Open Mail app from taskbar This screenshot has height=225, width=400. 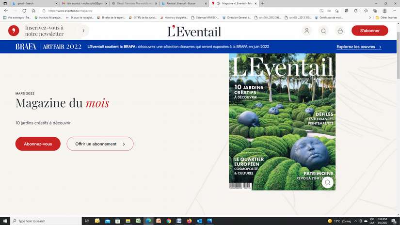click(108, 221)
